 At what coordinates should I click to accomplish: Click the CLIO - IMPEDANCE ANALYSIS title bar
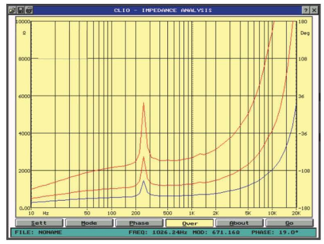pyautogui.click(x=163, y=10)
